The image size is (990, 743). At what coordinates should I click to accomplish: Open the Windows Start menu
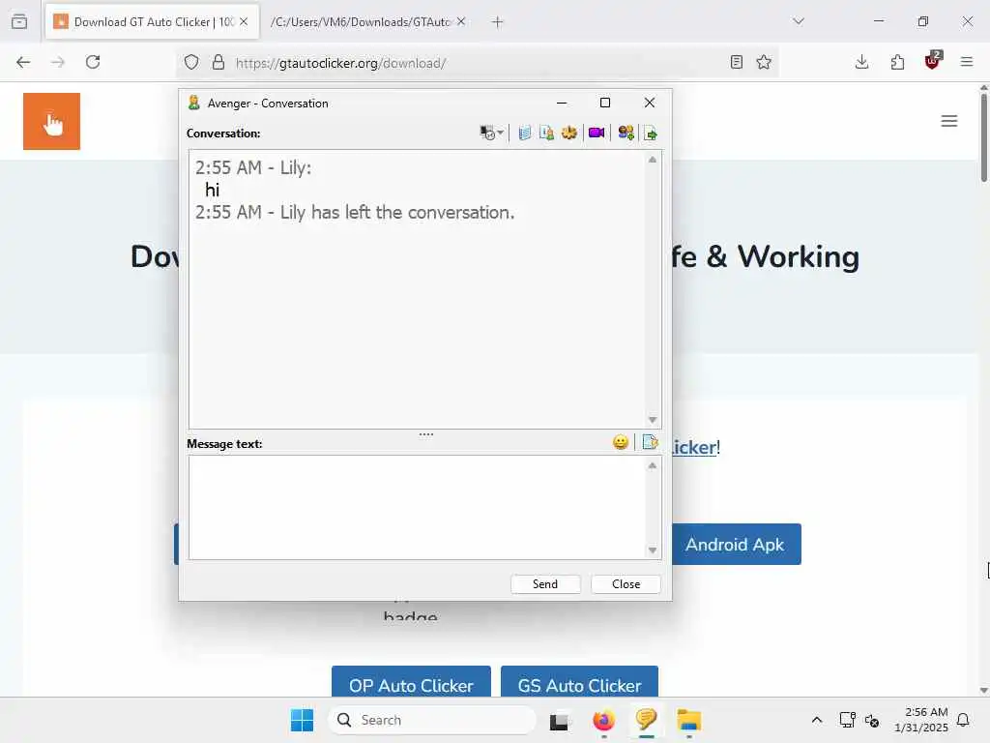tap(302, 720)
